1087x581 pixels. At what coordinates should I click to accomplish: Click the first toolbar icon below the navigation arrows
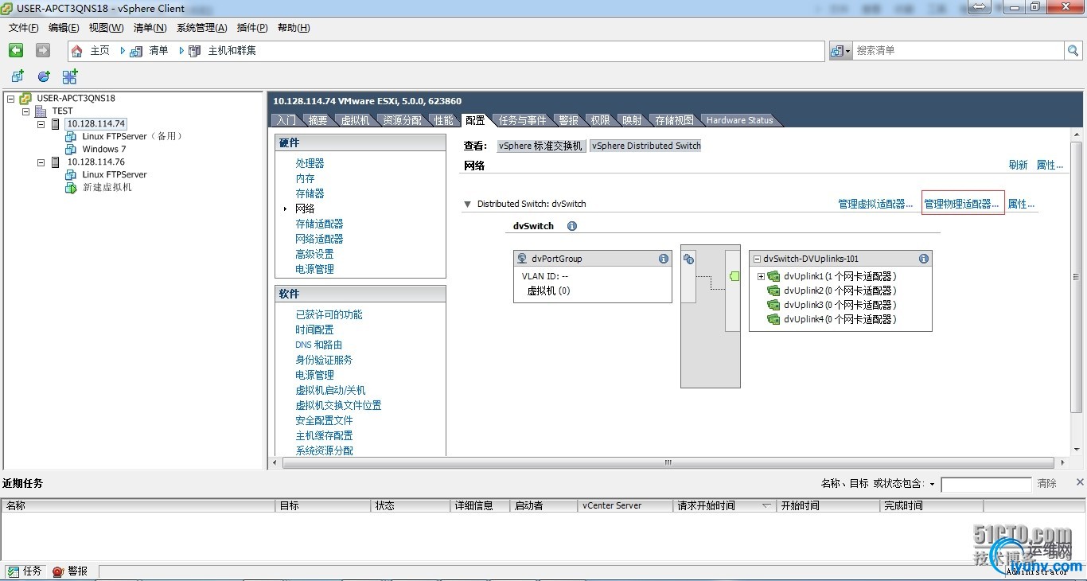point(18,76)
